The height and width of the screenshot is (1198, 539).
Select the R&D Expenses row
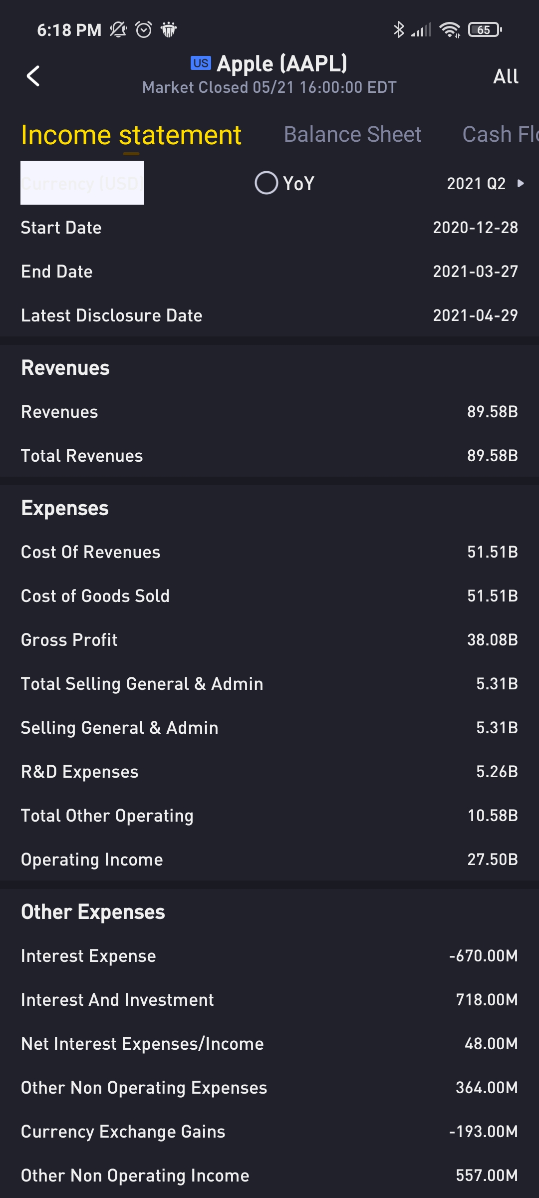tap(269, 772)
